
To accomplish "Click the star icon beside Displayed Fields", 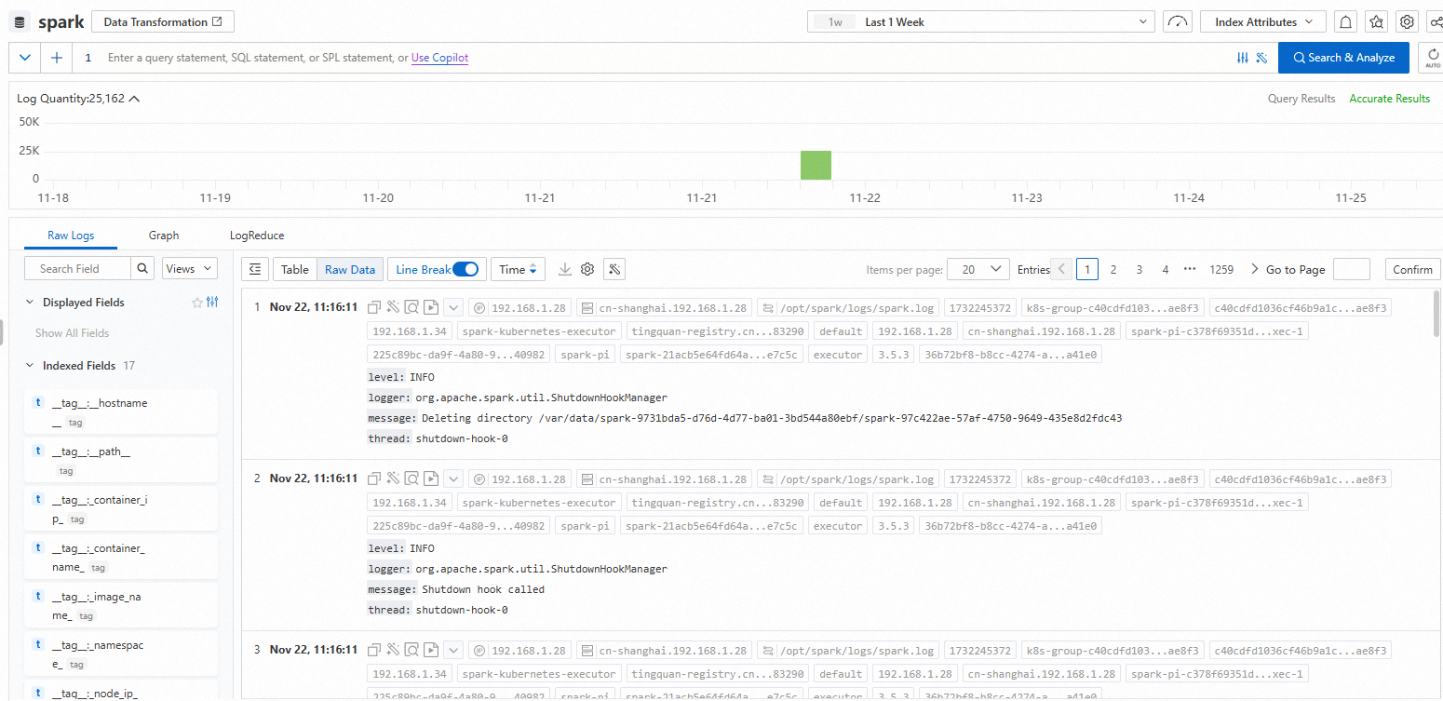I will 196,303.
